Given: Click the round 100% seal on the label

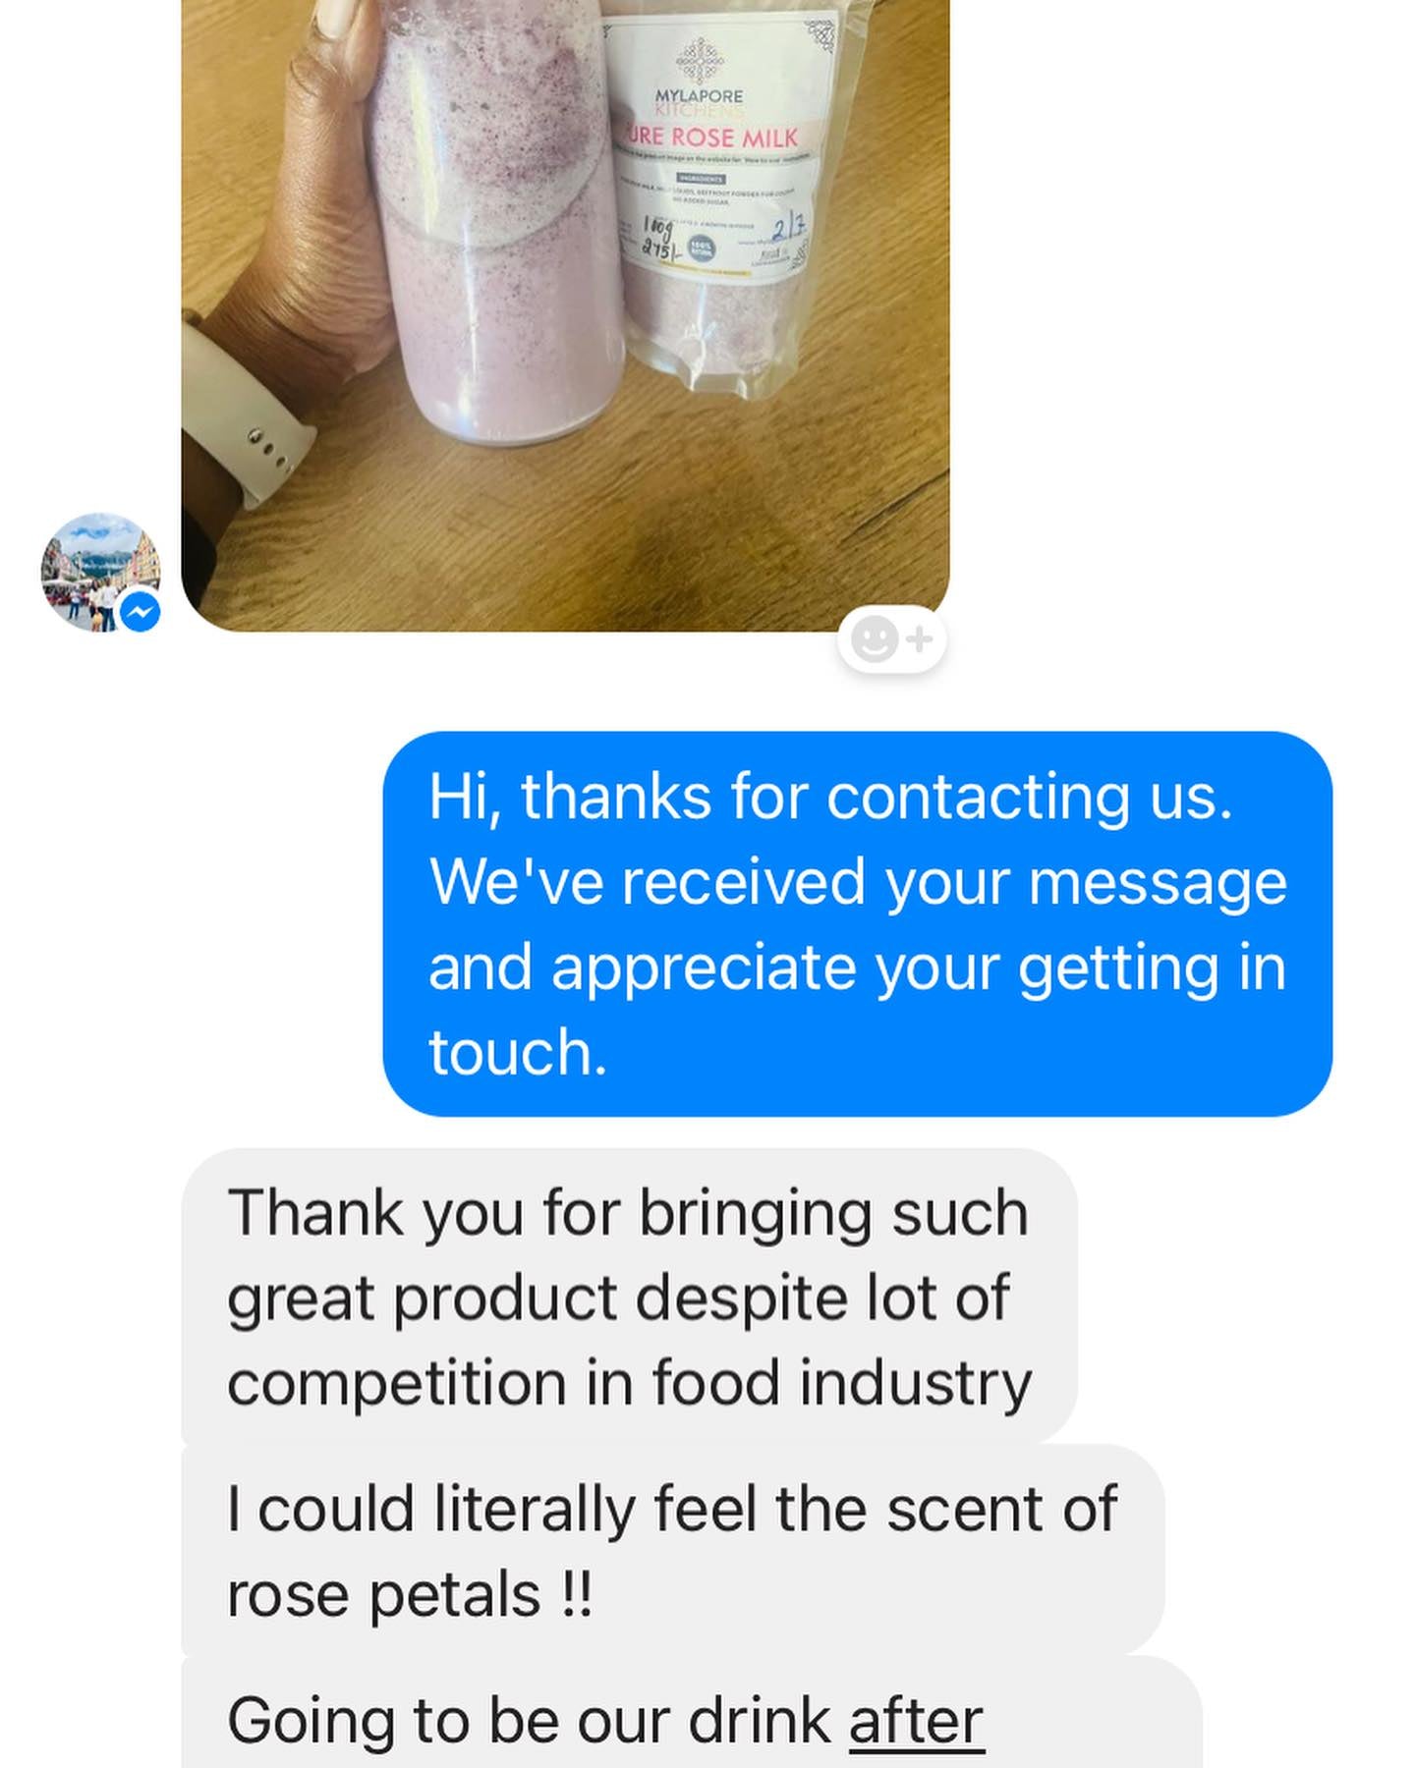Looking at the screenshot, I should [x=700, y=249].
